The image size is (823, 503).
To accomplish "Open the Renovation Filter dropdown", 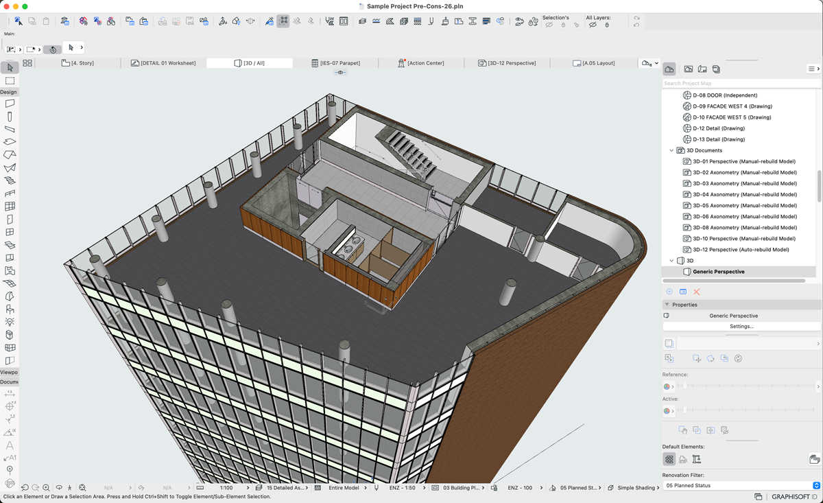I will 741,485.
